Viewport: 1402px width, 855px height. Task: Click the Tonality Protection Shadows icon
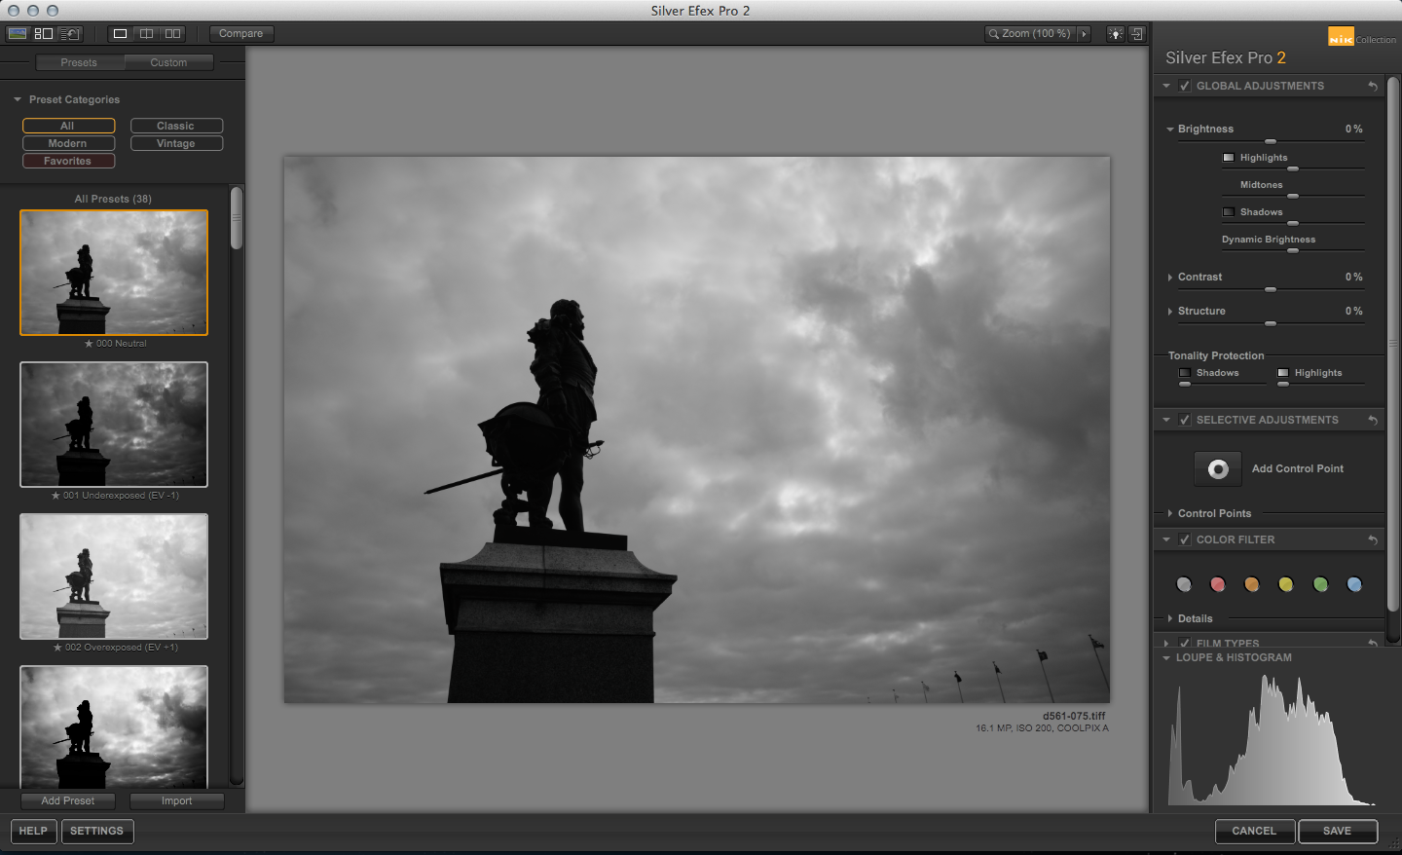1185,373
